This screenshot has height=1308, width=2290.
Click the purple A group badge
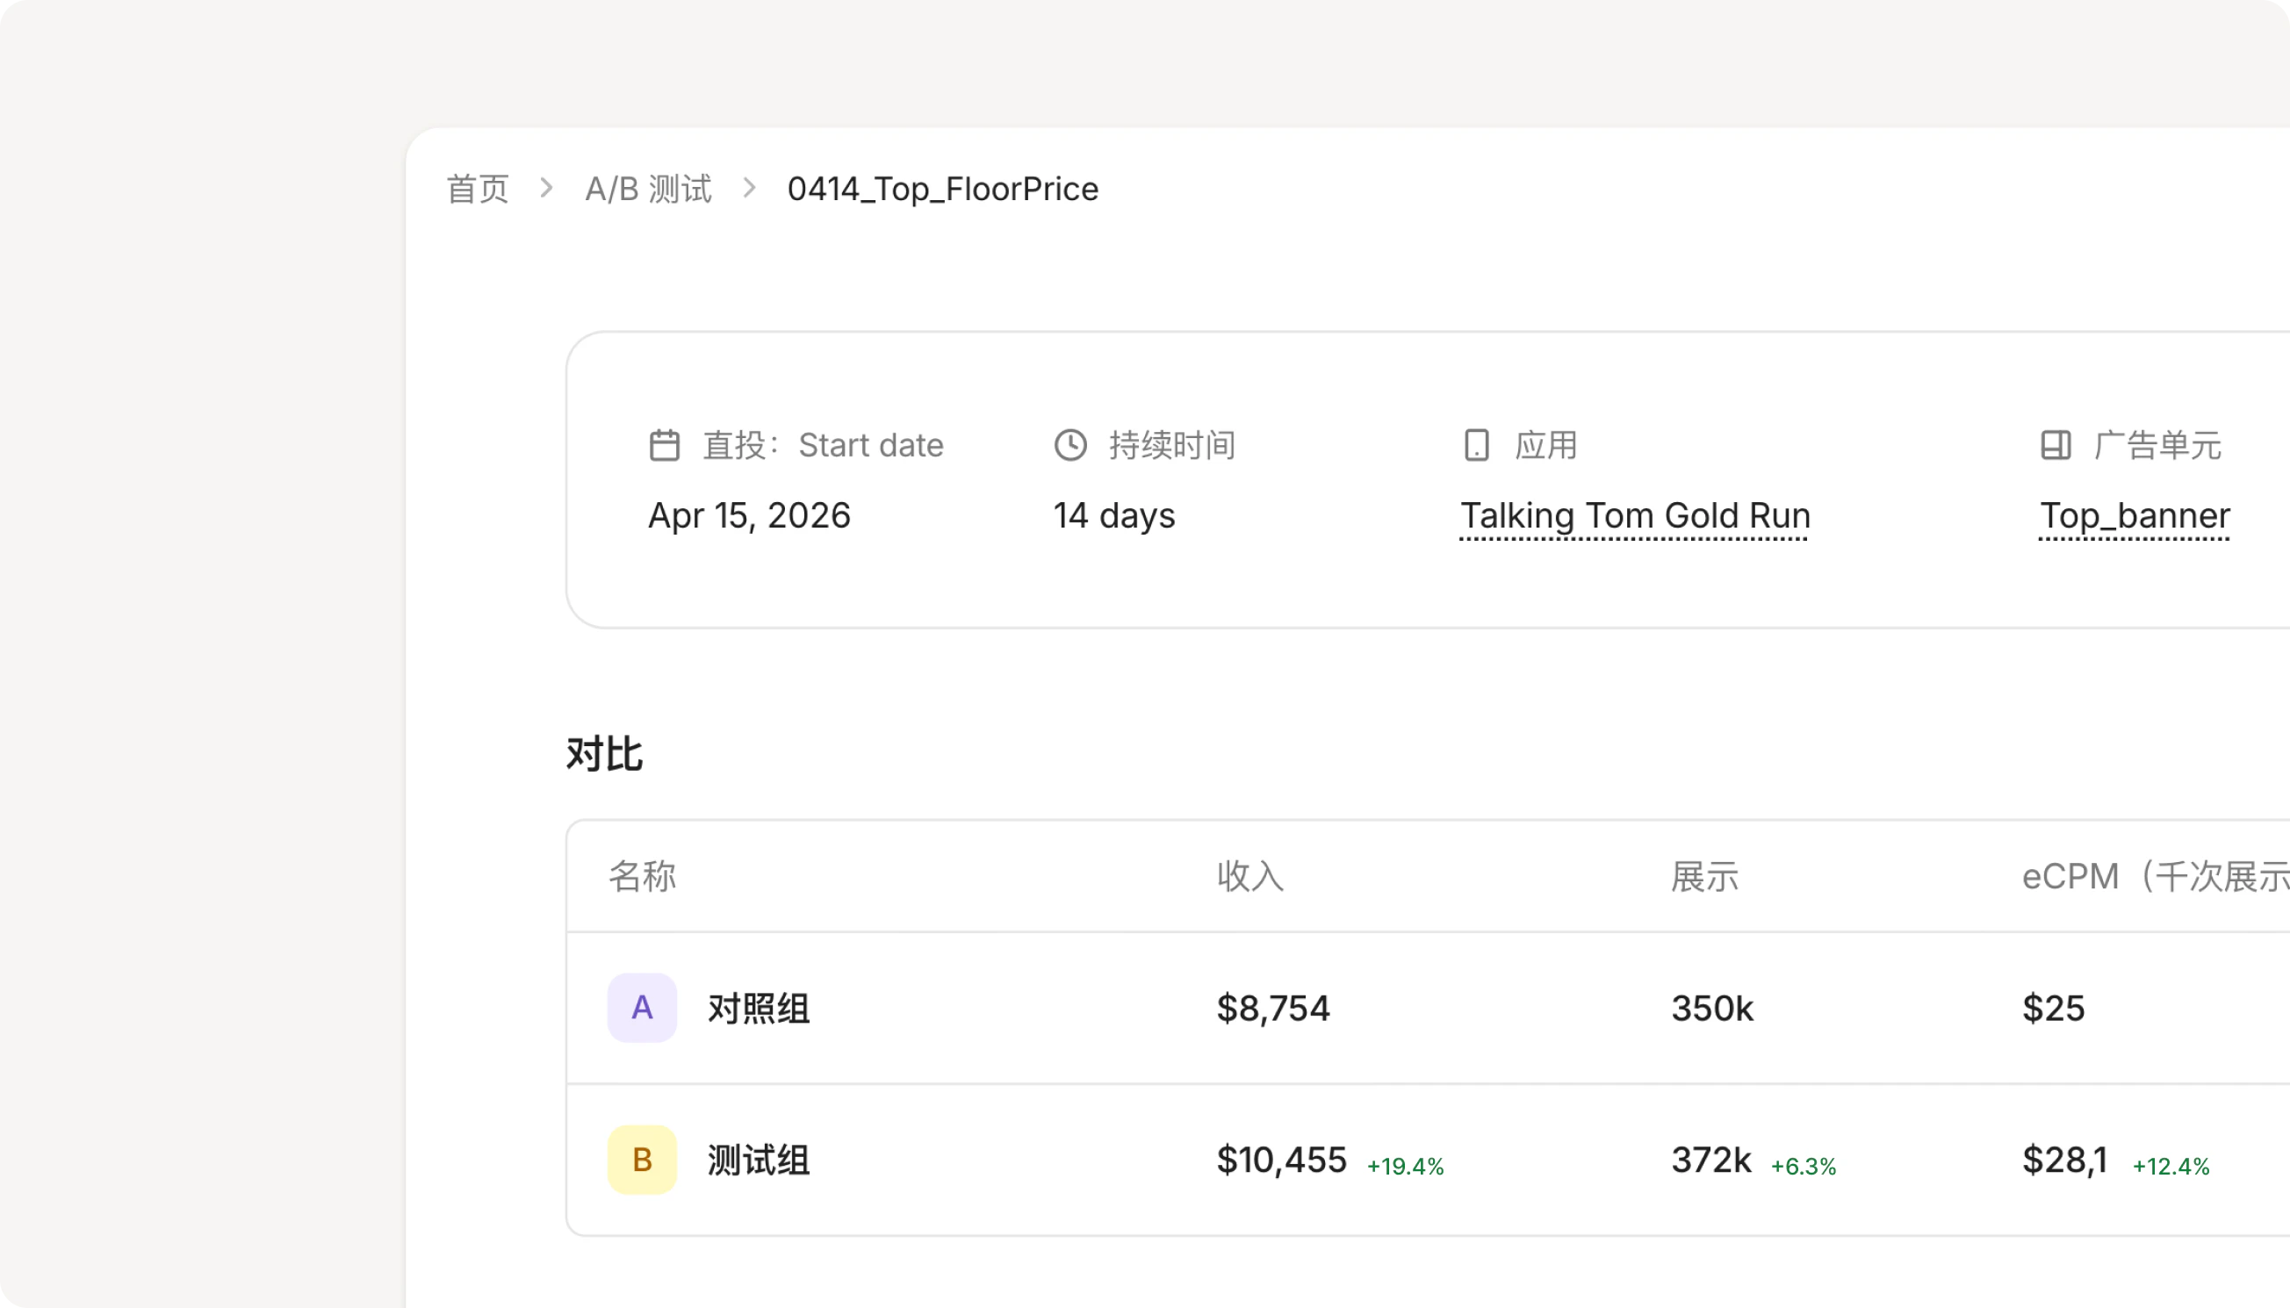pyautogui.click(x=642, y=1008)
